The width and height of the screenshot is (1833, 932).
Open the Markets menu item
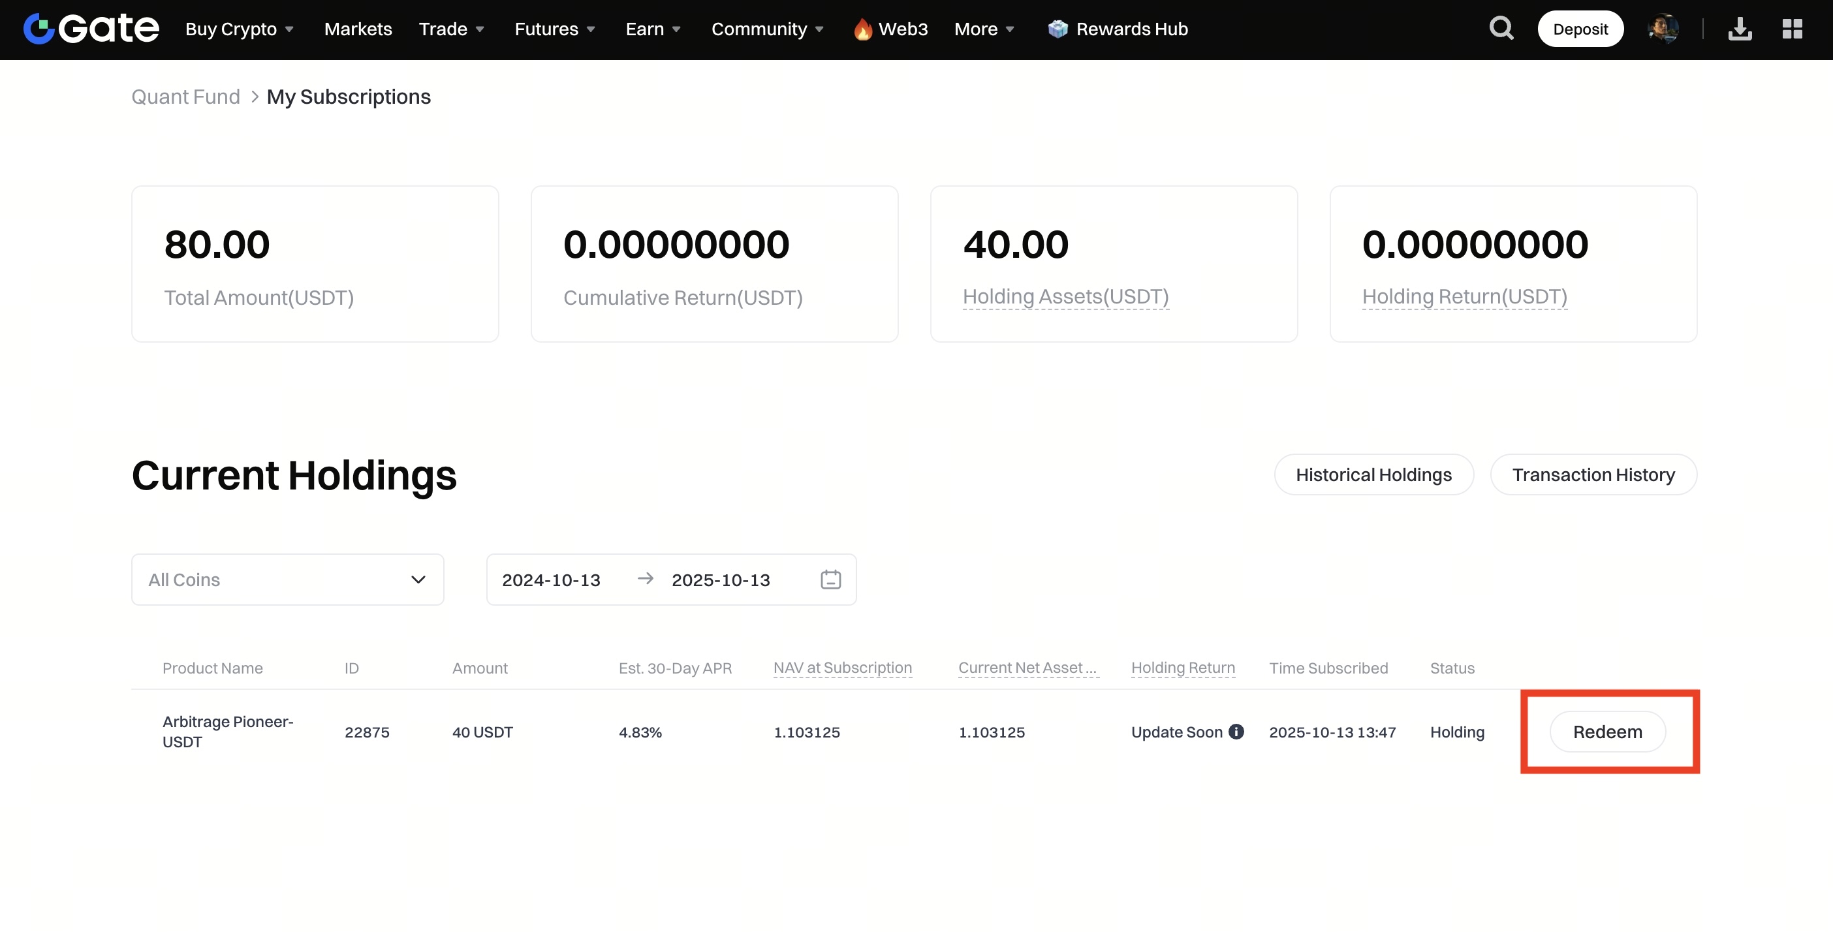[x=358, y=29]
